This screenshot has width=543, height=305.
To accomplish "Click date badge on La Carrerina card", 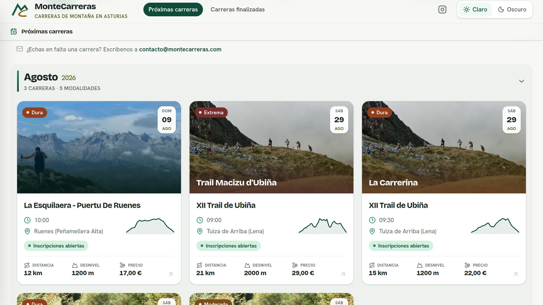I will point(511,120).
